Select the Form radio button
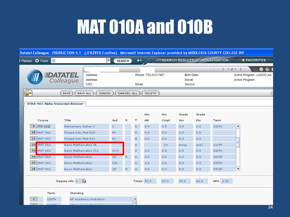Viewport: 290px width, 217px height. (x=37, y=61)
